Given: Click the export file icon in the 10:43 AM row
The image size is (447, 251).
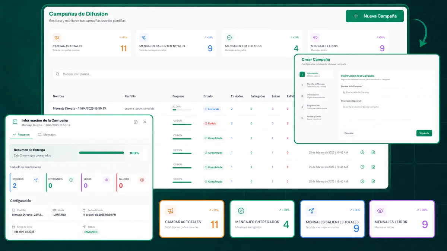Looking at the screenshot, I should click(373, 181).
